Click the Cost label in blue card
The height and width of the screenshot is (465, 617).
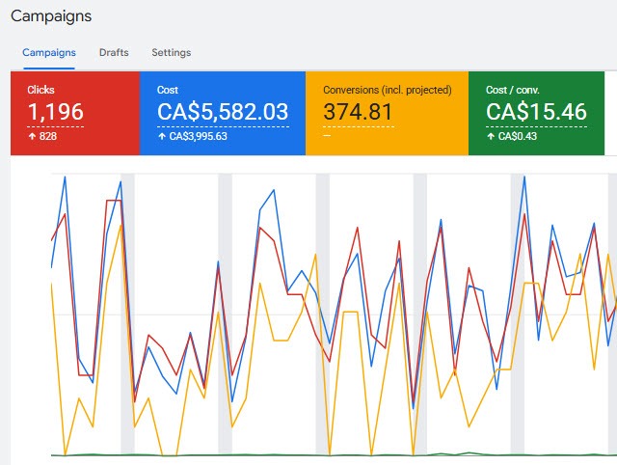coord(168,90)
